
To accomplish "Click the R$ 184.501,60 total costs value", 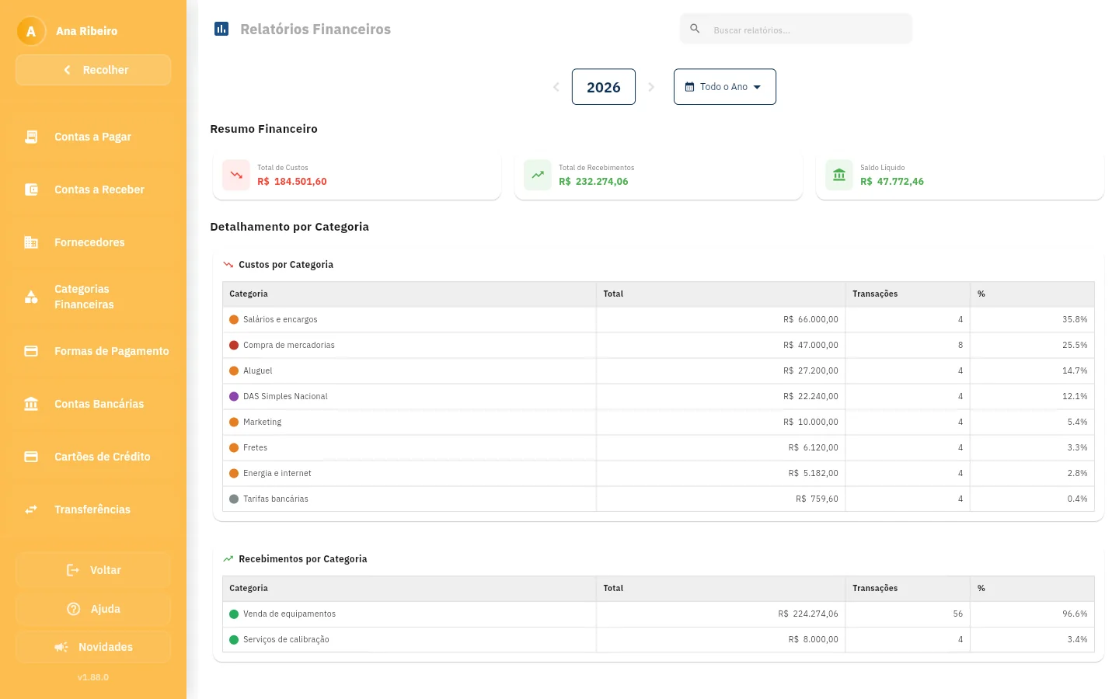I will [292, 182].
